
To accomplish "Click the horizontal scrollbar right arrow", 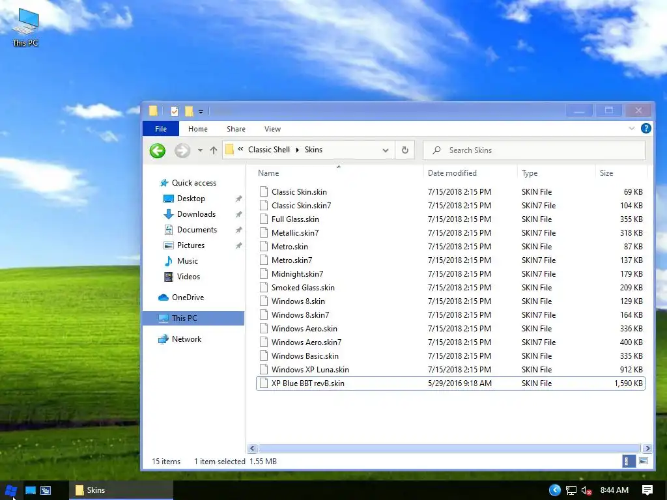I will tap(647, 448).
